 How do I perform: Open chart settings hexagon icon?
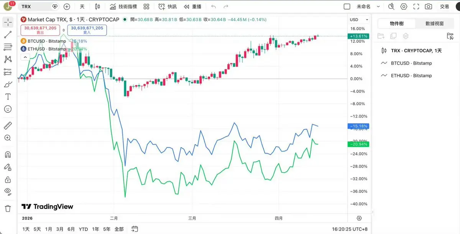[404, 7]
